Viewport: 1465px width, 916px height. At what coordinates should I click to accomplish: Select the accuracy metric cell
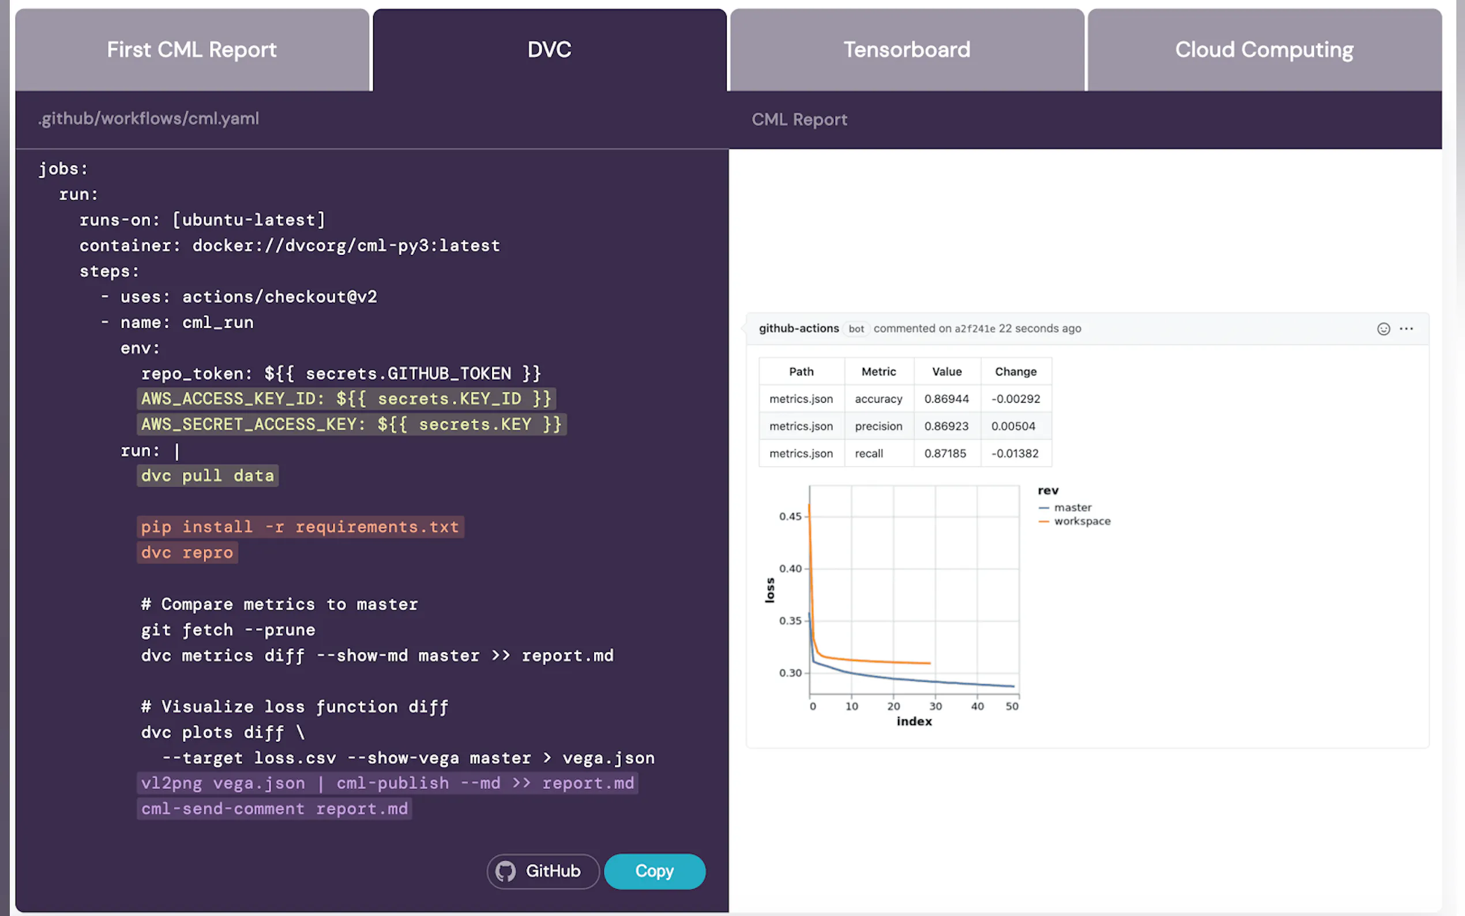[878, 399]
